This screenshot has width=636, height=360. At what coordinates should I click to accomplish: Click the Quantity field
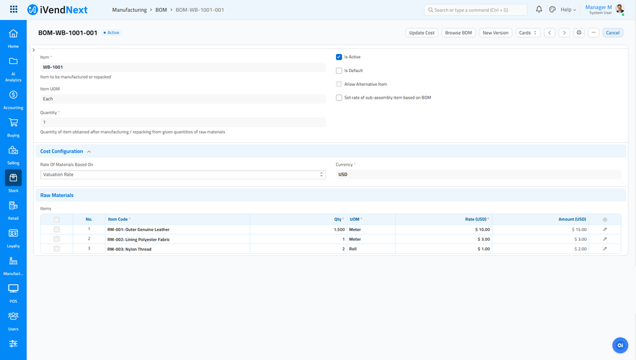click(x=183, y=122)
